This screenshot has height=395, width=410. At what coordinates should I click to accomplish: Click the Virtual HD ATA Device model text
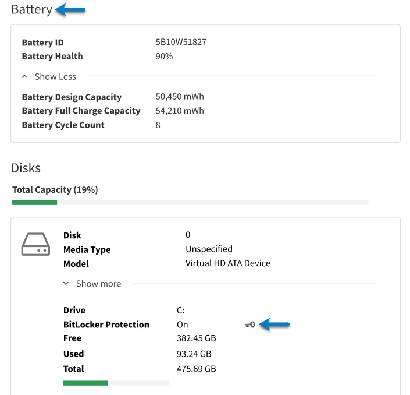tap(228, 263)
